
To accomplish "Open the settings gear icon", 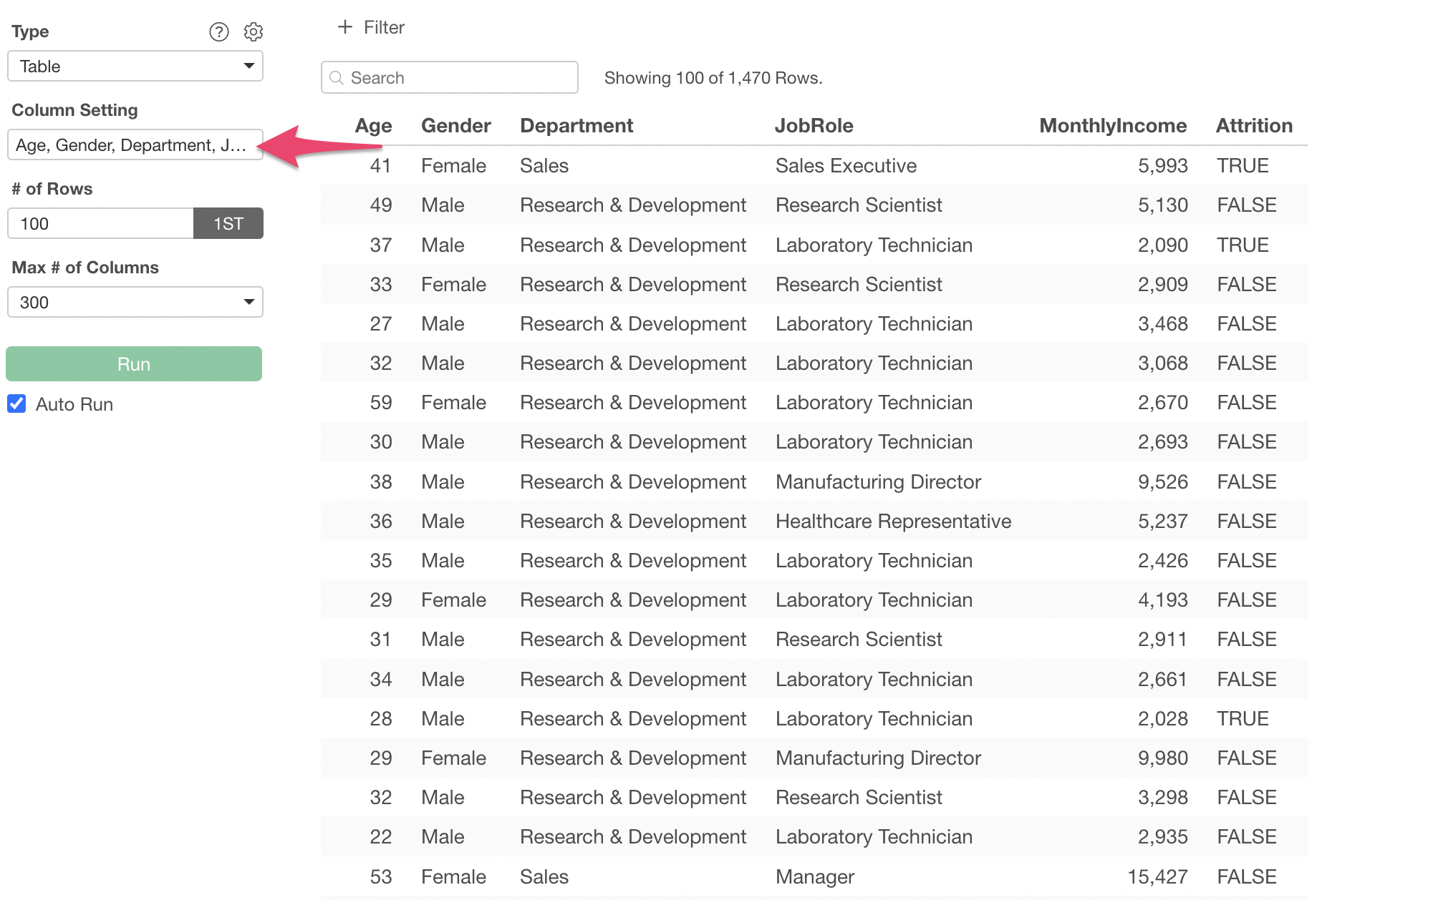I will 254,31.
